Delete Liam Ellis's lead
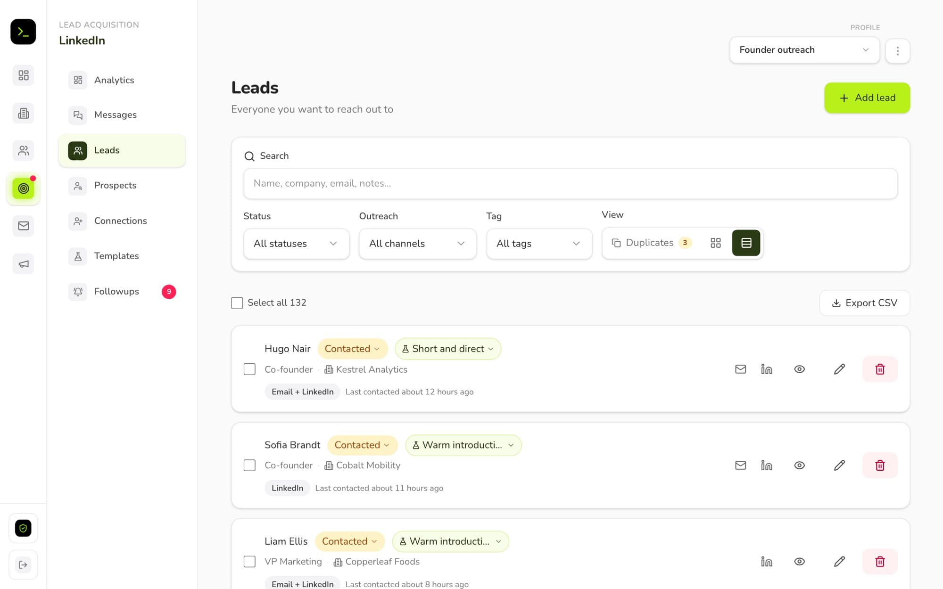 tap(880, 562)
